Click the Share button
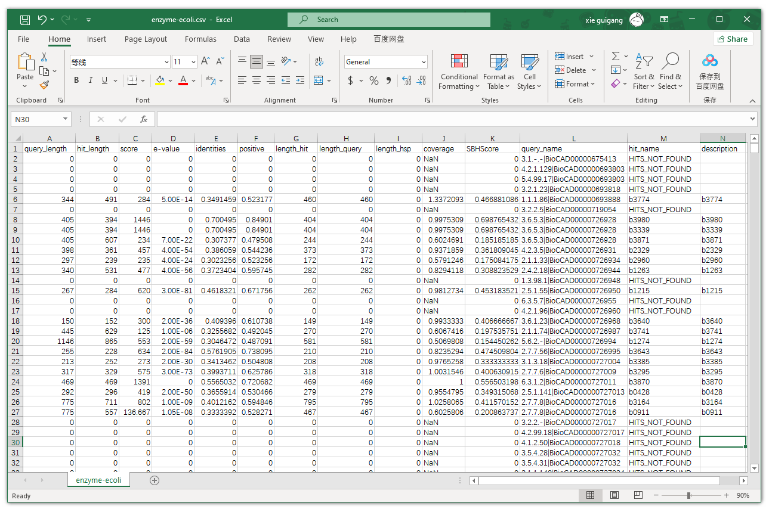Viewport: 769px width, 512px height. (x=733, y=39)
